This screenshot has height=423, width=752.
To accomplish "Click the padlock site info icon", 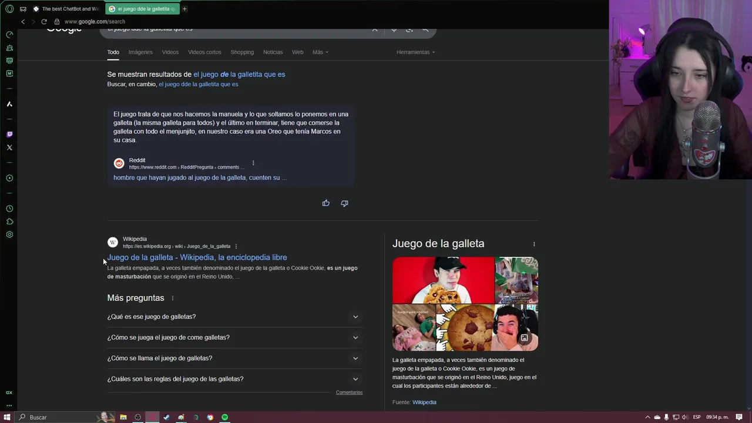I will pos(57,22).
